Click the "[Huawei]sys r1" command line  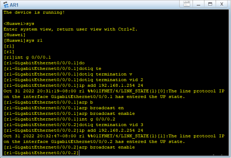coord(23,40)
